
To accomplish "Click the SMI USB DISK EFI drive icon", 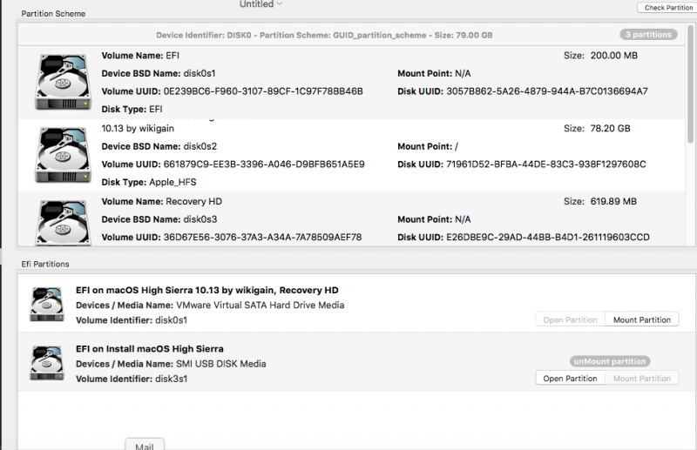I will point(47,363).
